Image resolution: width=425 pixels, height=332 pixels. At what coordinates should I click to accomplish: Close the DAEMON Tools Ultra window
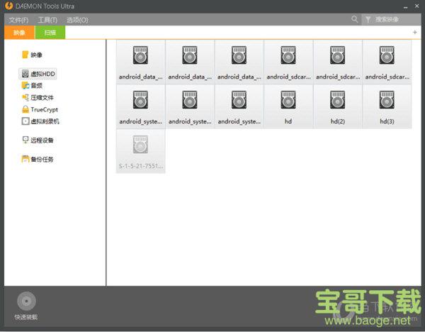click(416, 6)
